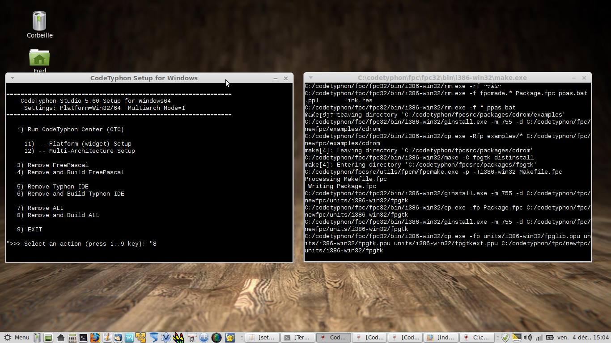Open the battery power tray icon
The width and height of the screenshot is (611, 343).
550,338
